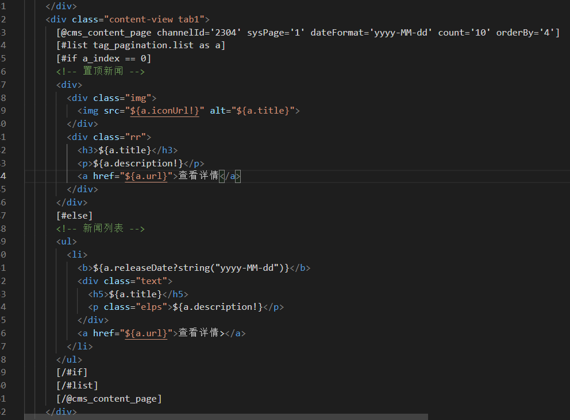Click the comment '新闻列表'

[103, 228]
